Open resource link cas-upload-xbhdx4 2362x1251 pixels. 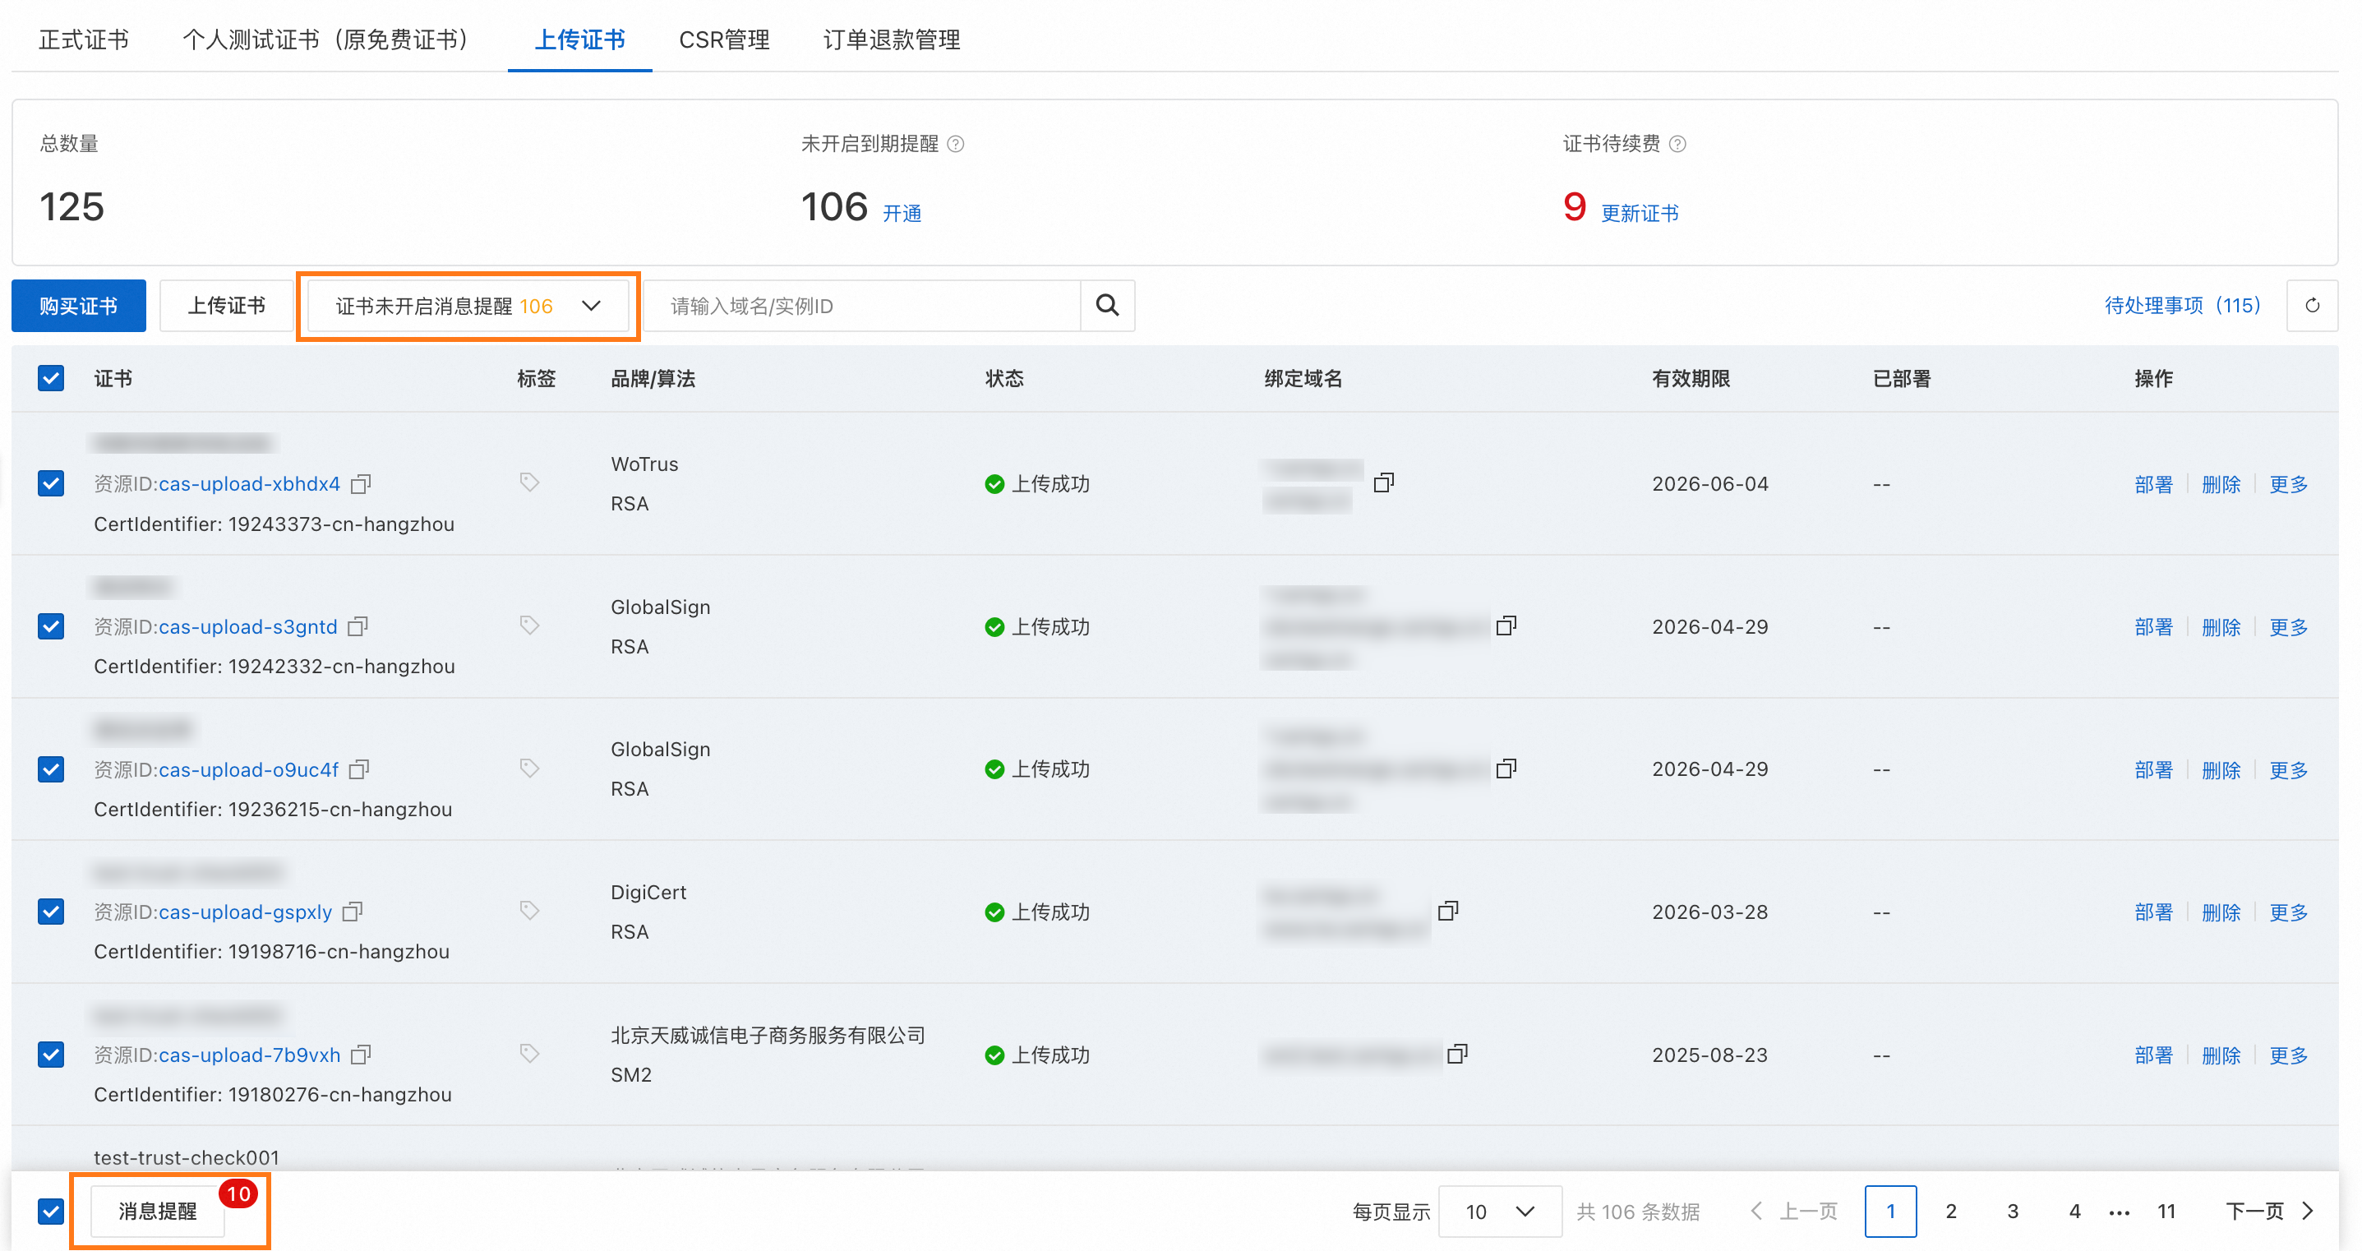(x=249, y=483)
